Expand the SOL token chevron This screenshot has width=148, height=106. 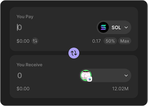click(x=126, y=27)
